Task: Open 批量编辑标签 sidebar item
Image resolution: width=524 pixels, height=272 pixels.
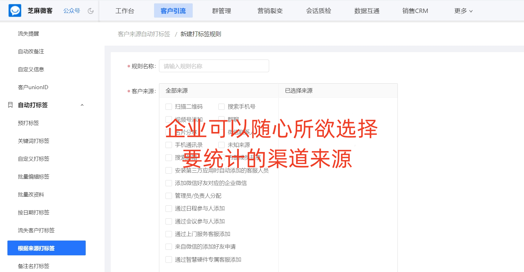Action: pyautogui.click(x=34, y=177)
